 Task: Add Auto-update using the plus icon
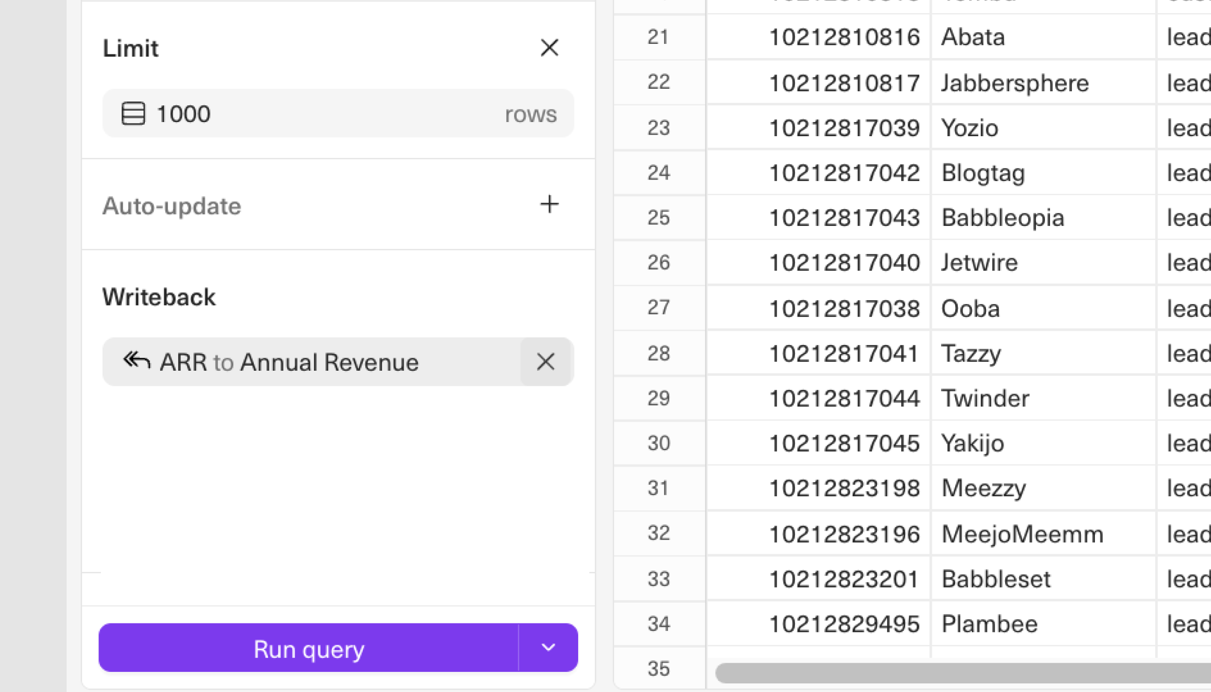coord(549,205)
